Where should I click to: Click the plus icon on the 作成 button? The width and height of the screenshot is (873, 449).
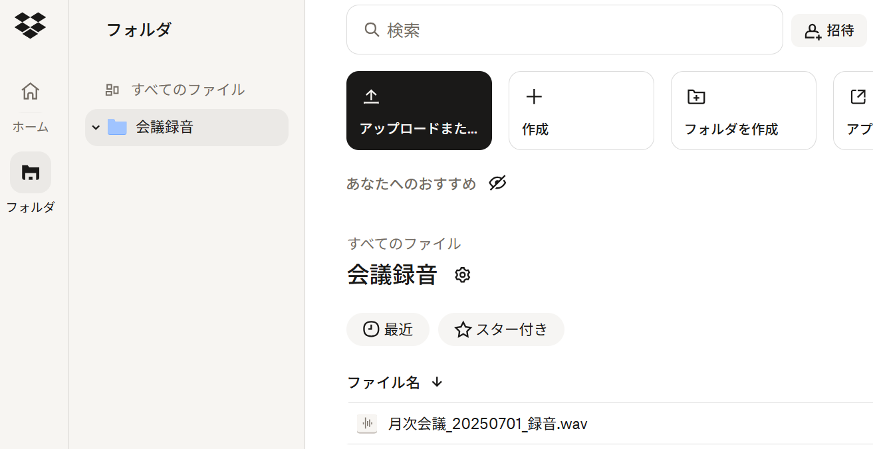coord(534,96)
